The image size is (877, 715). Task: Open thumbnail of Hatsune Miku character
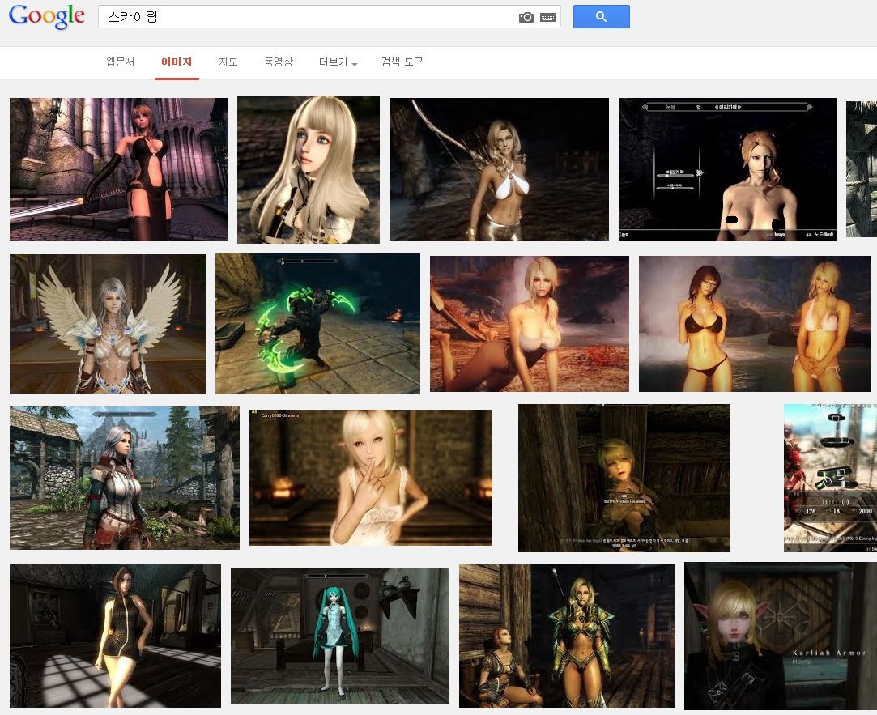click(340, 636)
